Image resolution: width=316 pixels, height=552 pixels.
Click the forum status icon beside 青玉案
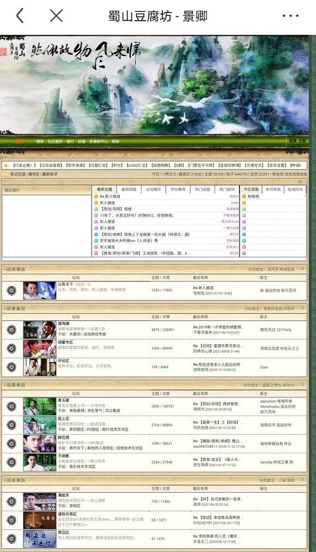click(11, 406)
